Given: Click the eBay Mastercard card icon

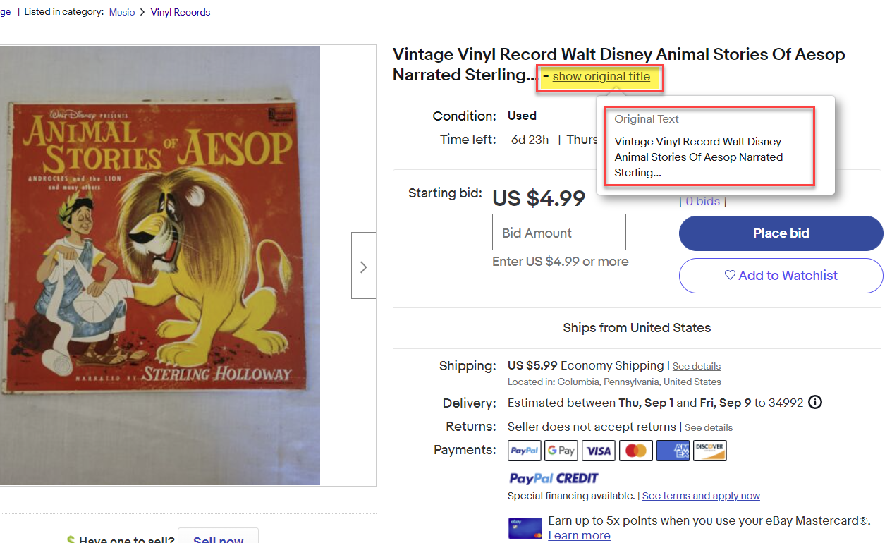Looking at the screenshot, I should click(x=525, y=528).
